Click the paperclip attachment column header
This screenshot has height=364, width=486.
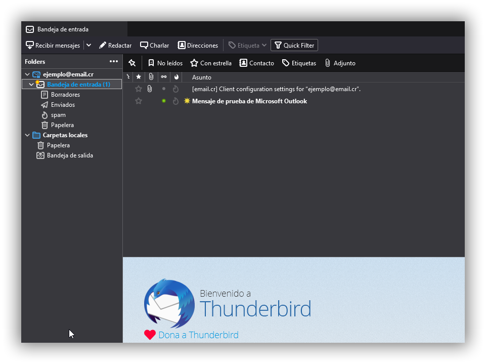(150, 76)
